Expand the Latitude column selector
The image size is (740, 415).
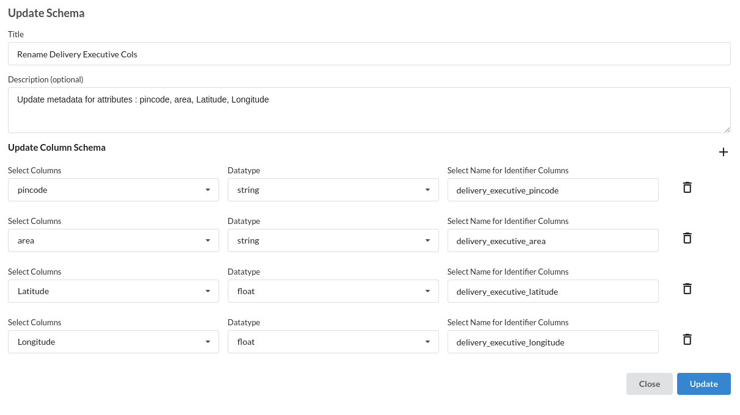[x=114, y=291]
